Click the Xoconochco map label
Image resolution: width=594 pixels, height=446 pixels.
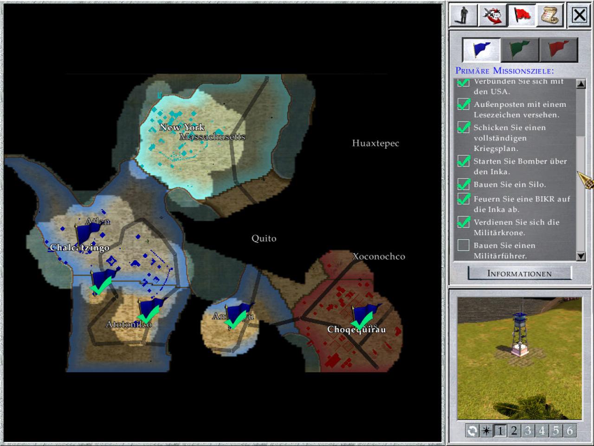[x=379, y=256]
